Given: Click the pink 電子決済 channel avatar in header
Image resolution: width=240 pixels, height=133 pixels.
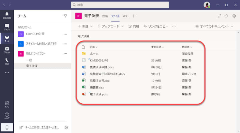Looking at the screenshot, I should 78,16.
